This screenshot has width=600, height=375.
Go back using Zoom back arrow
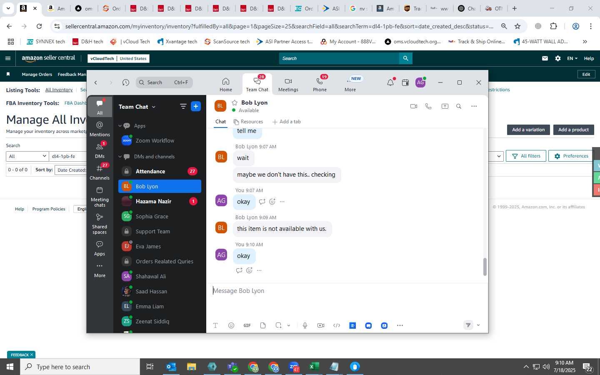tap(96, 82)
